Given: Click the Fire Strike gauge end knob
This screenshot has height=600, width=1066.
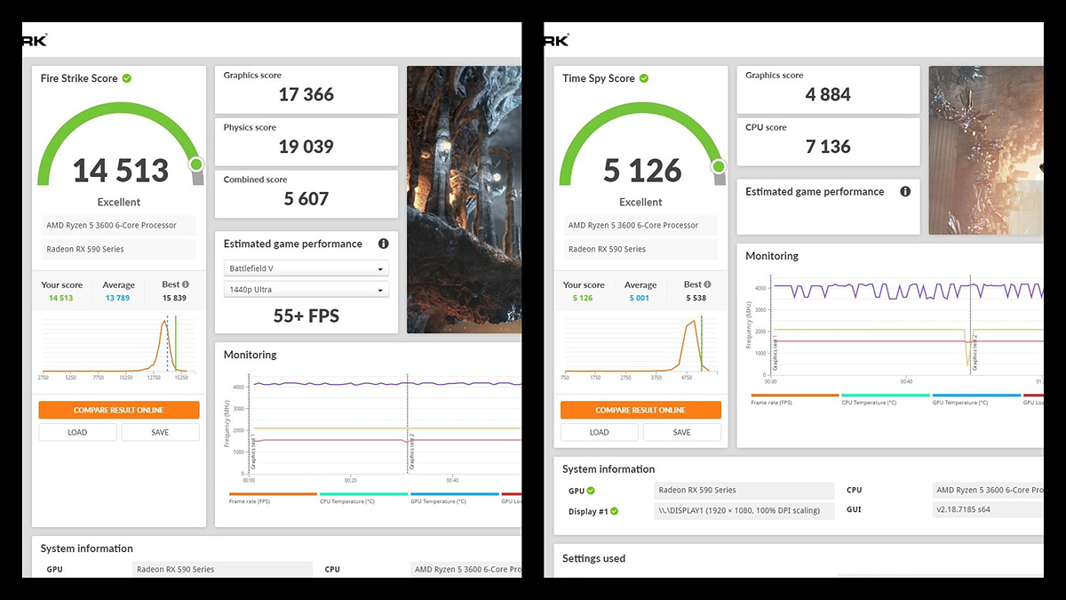Looking at the screenshot, I should click(x=196, y=164).
